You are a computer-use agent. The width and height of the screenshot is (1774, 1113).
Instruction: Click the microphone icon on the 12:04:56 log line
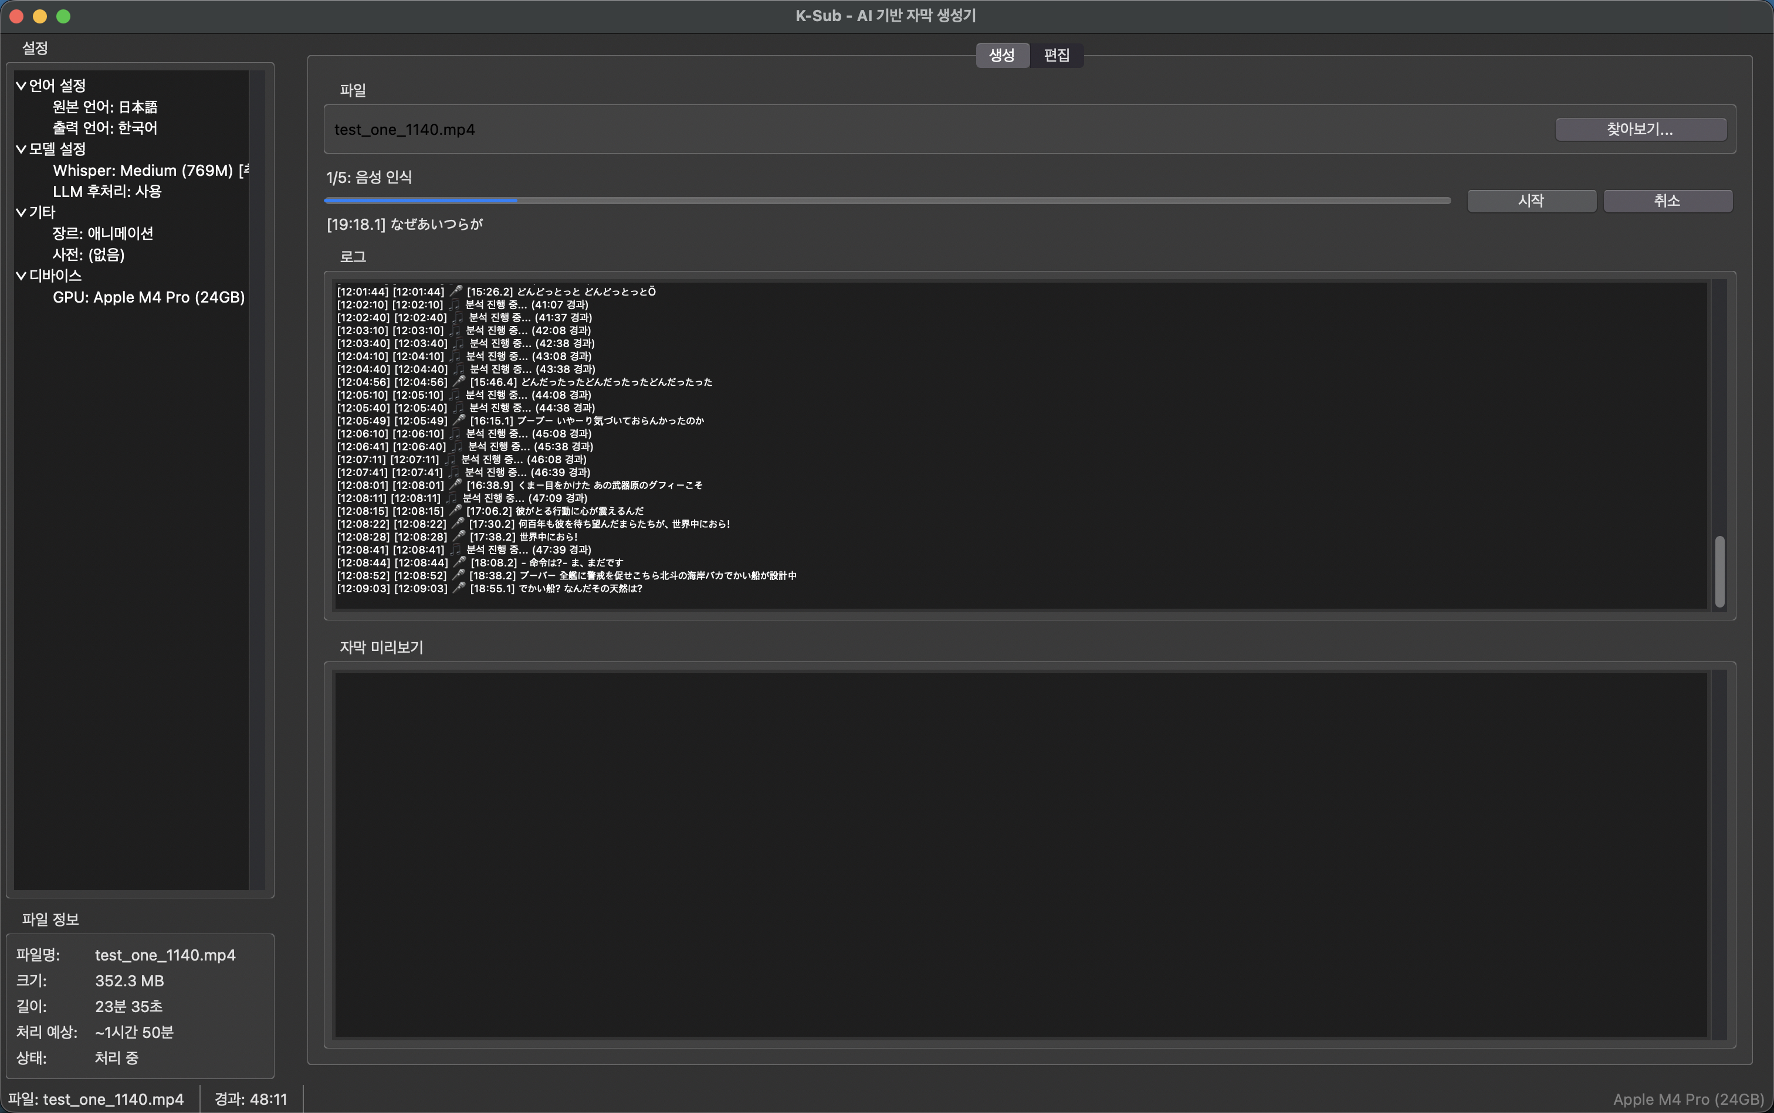[x=459, y=381]
